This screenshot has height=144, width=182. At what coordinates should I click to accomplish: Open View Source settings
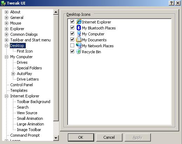[x=27, y=113]
